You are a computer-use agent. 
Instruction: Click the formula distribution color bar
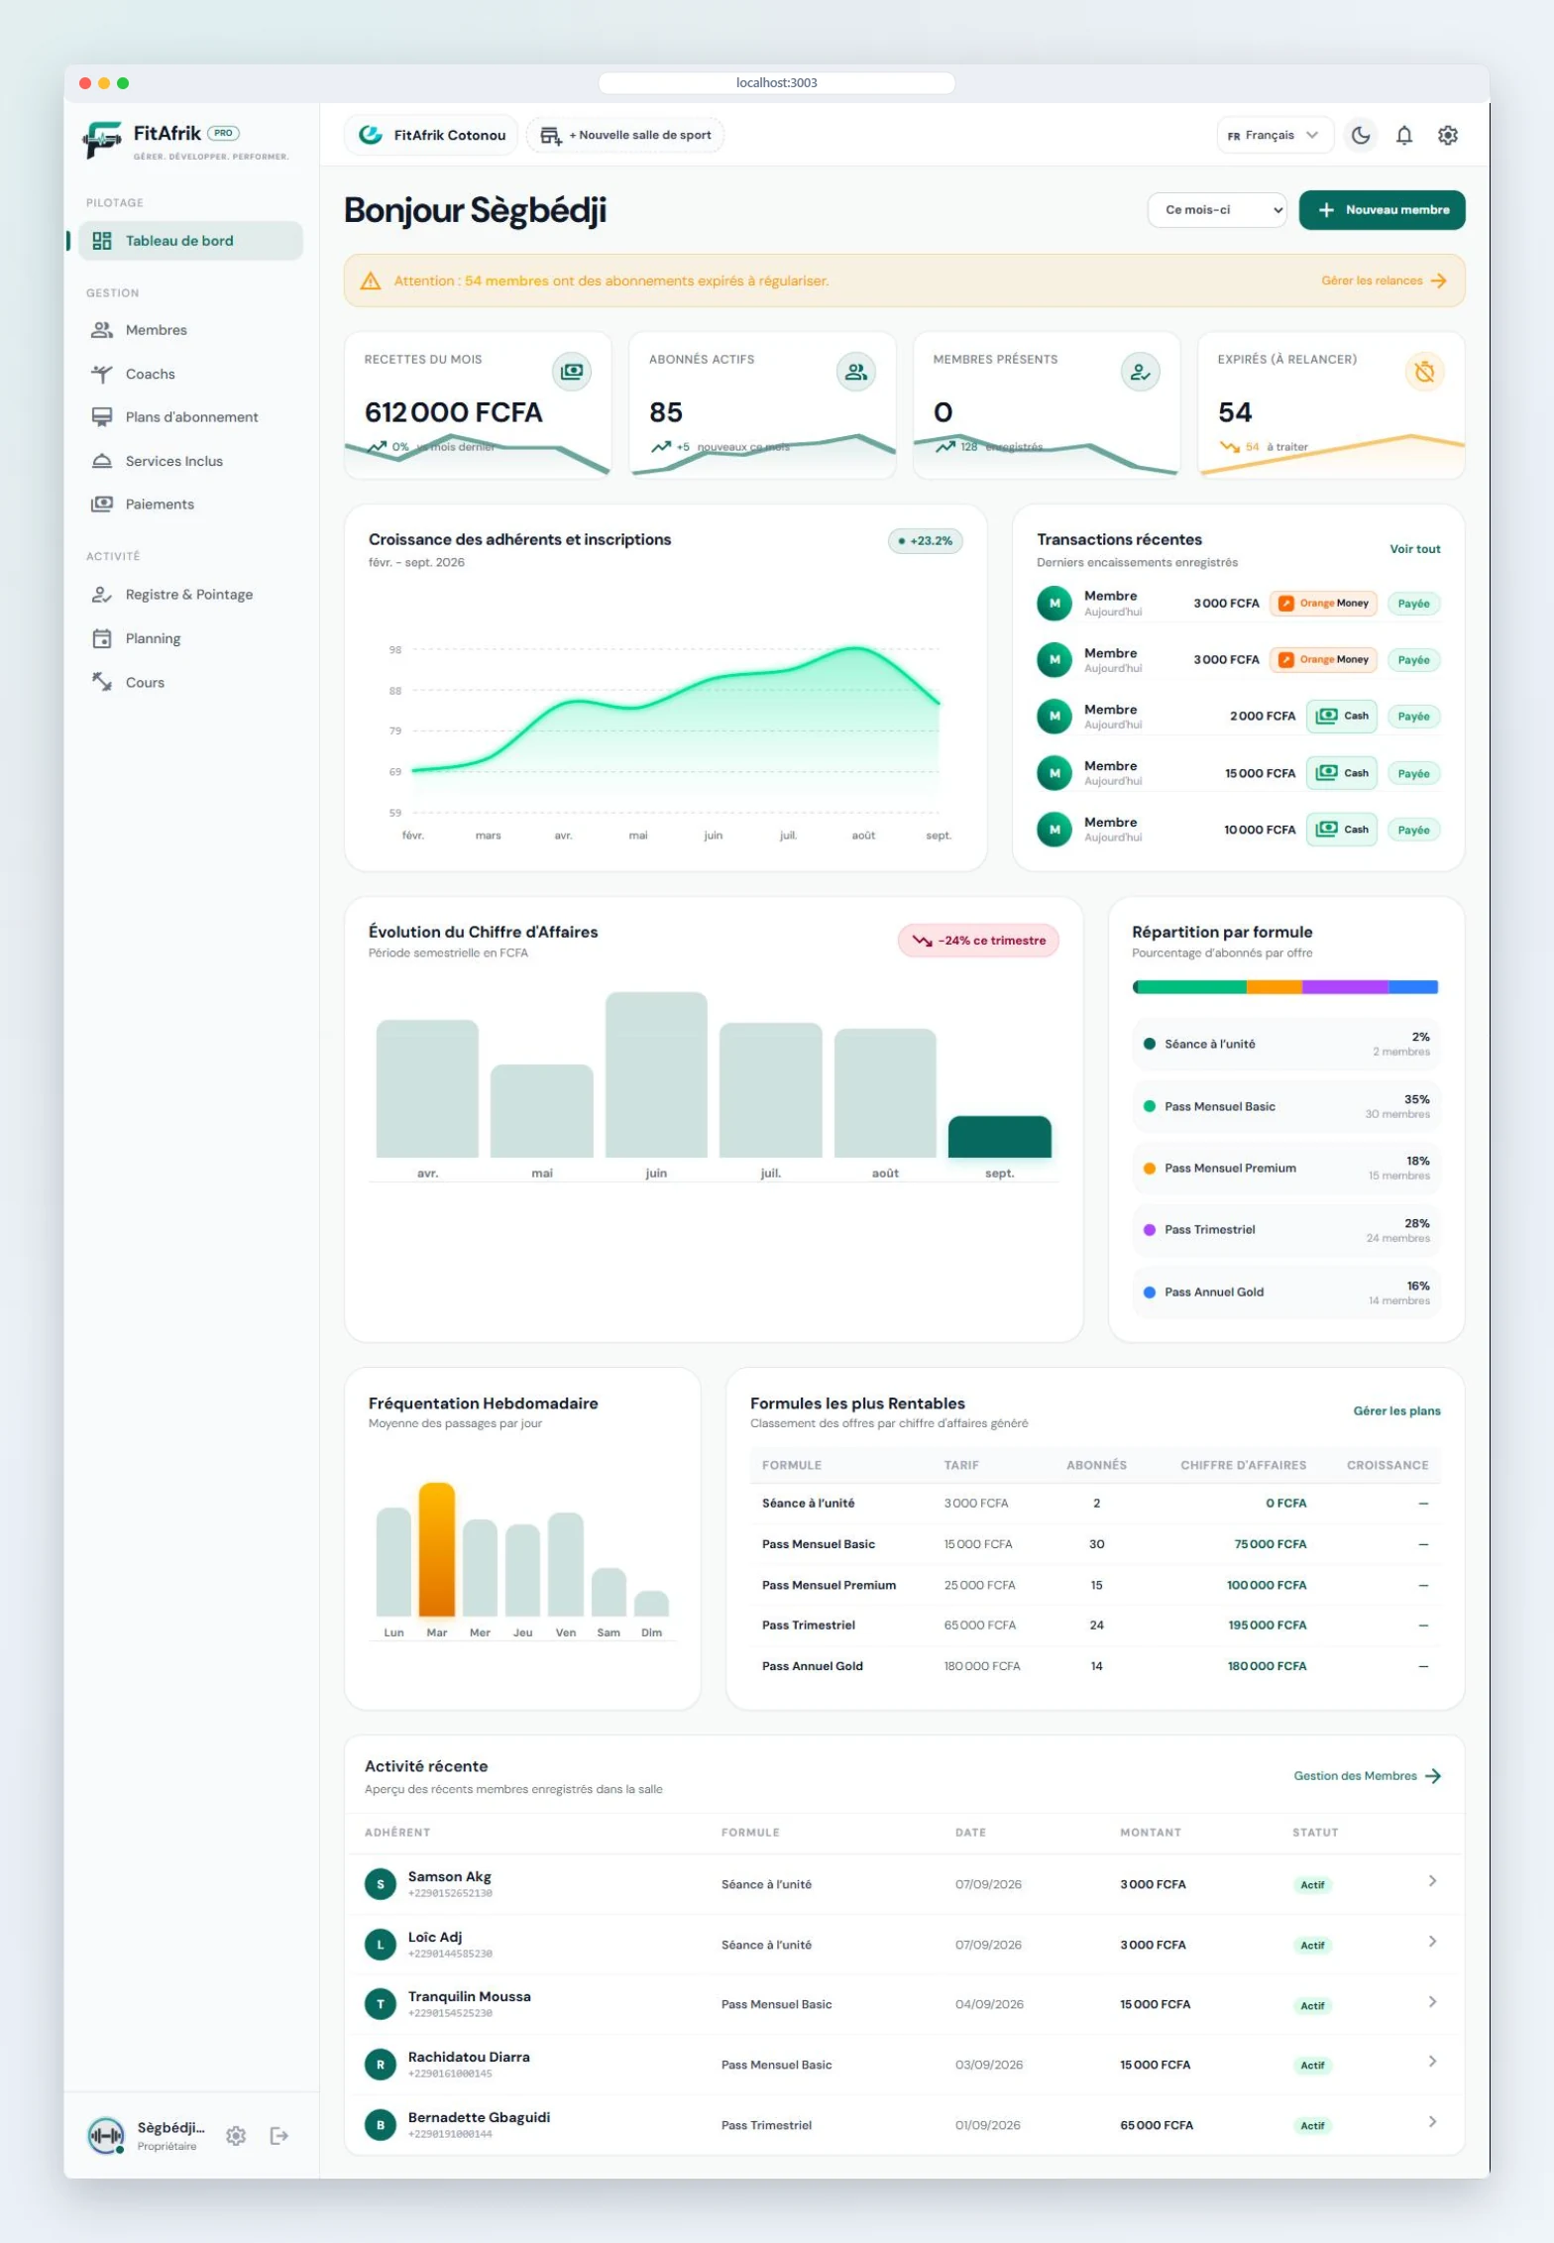coord(1285,987)
